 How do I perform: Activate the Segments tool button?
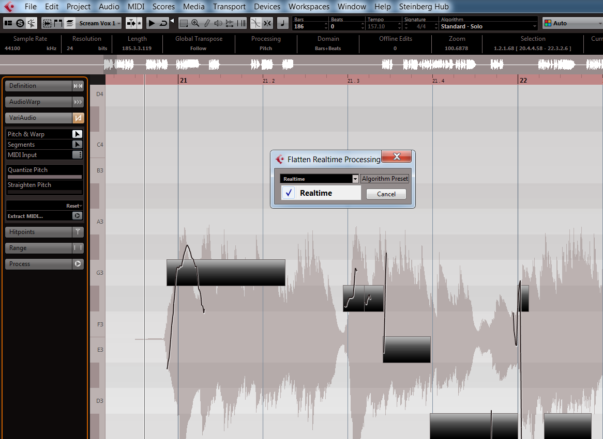click(x=77, y=145)
